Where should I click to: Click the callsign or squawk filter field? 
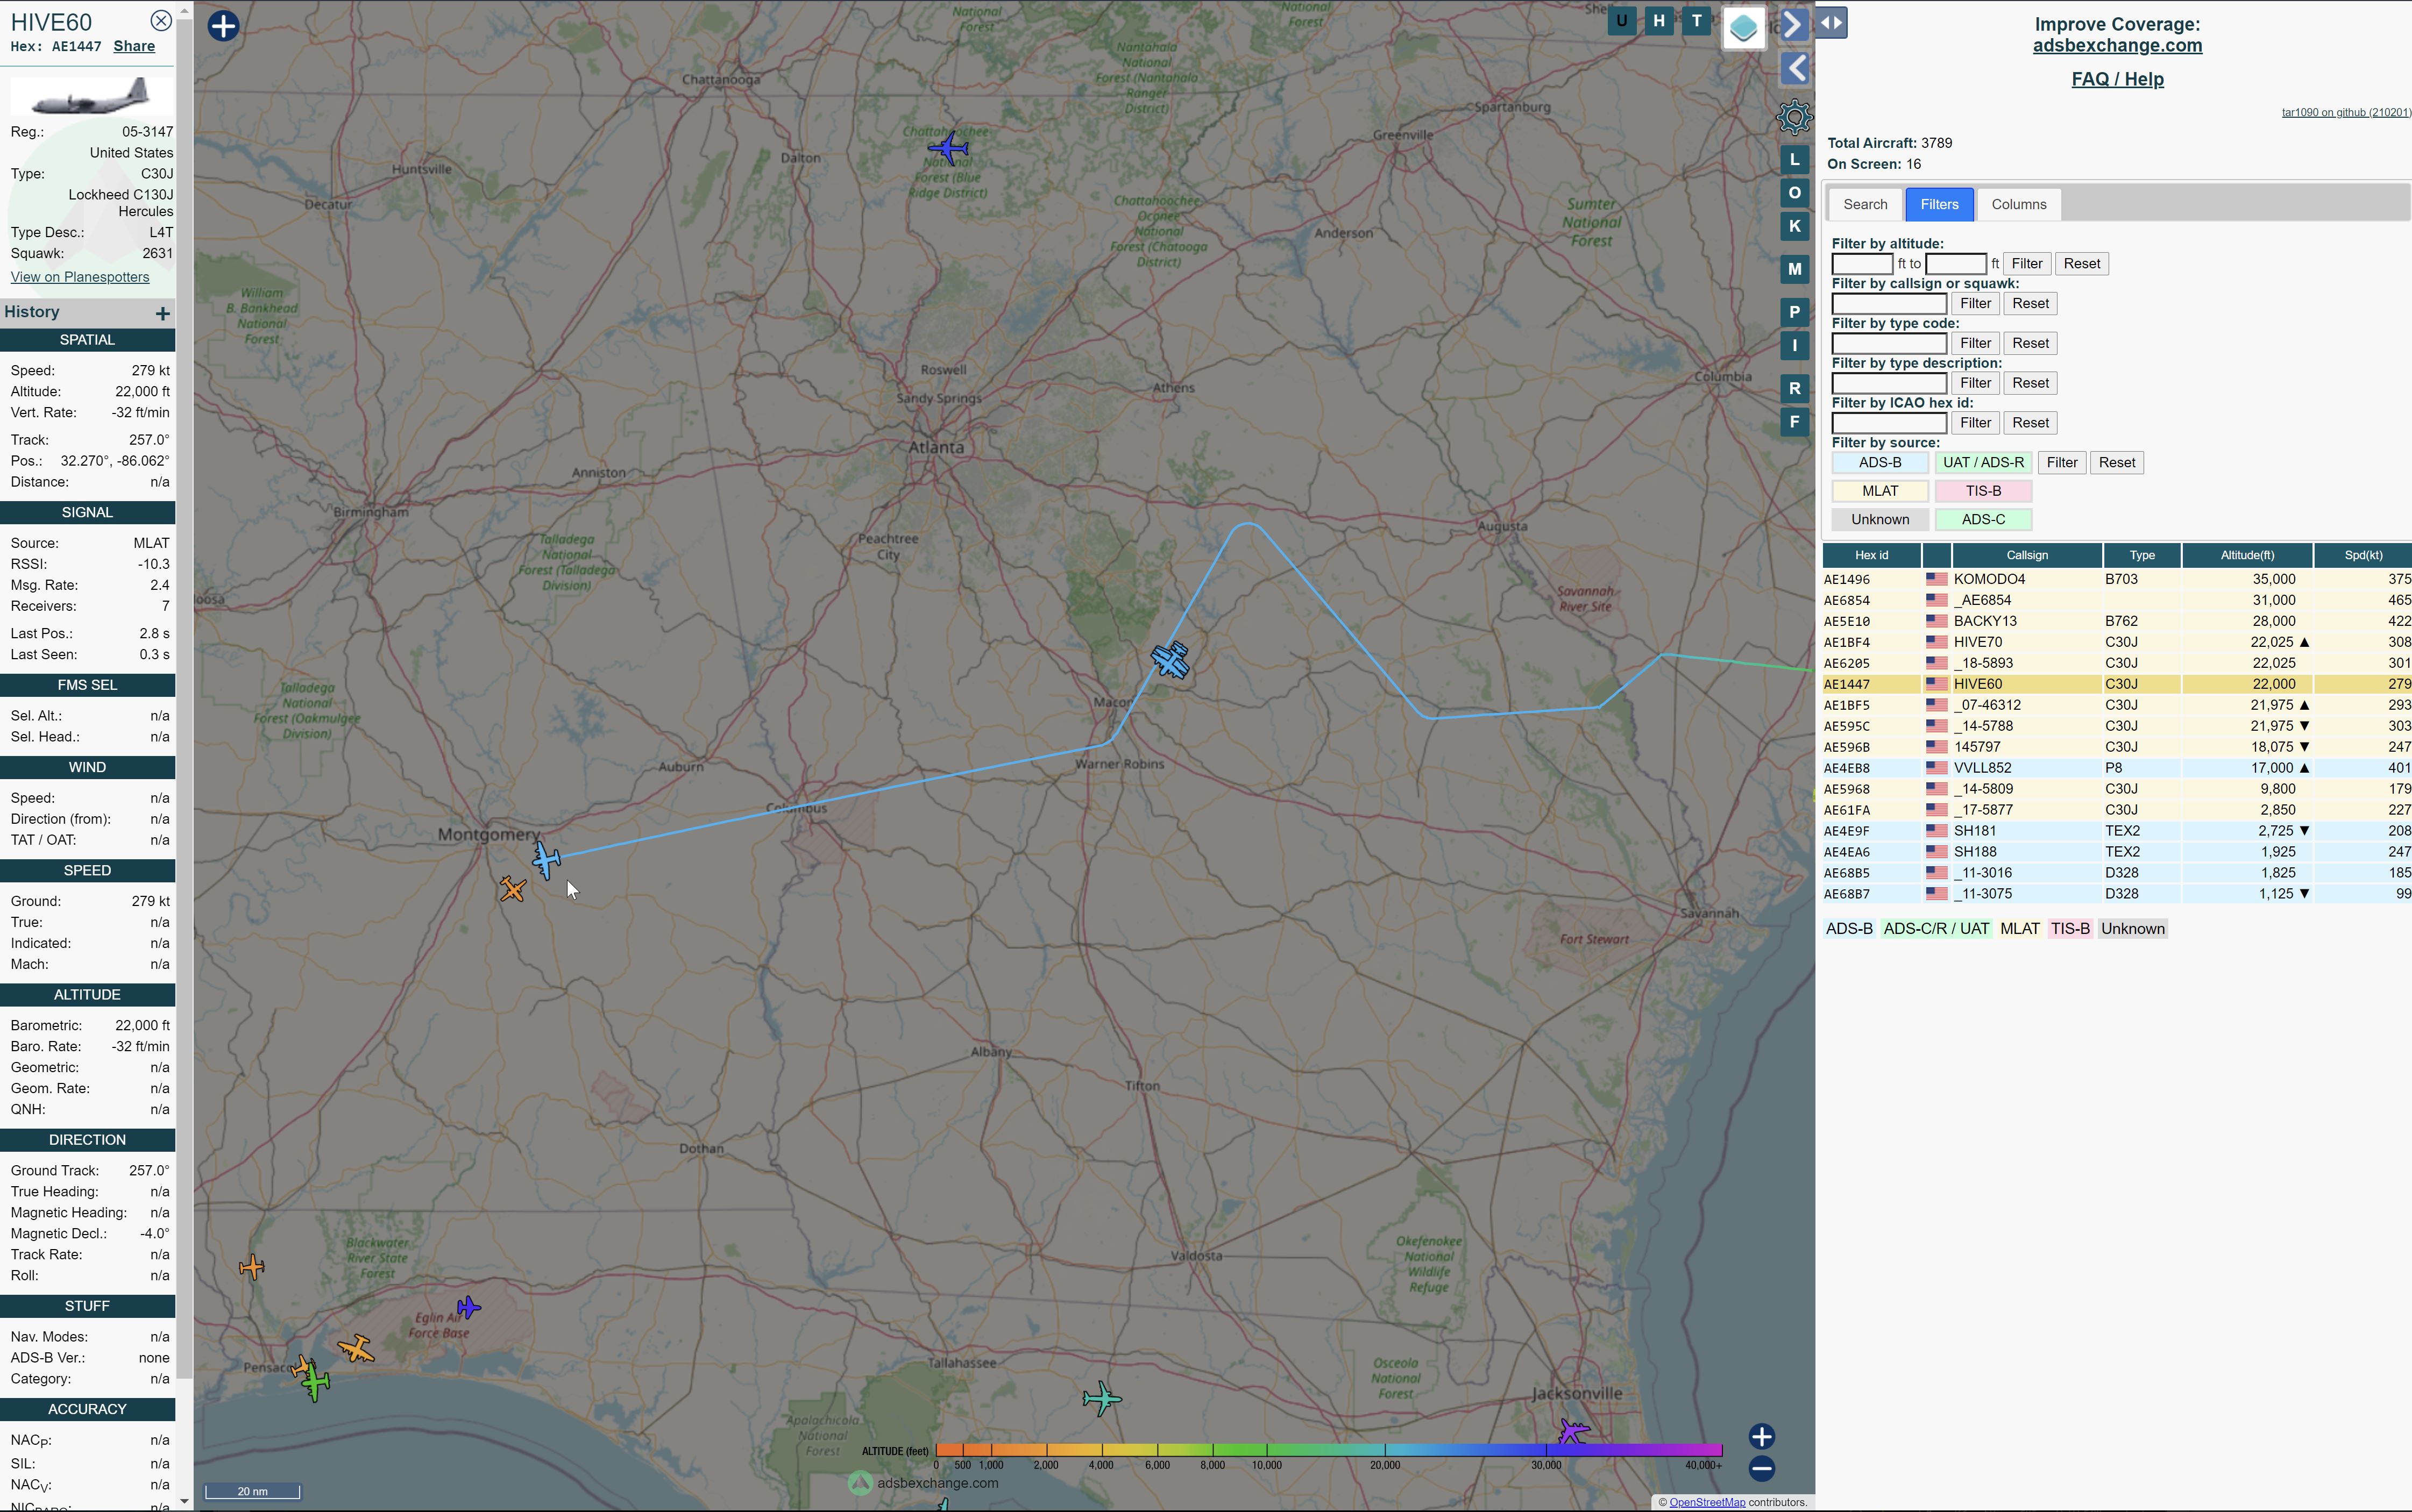tap(1889, 304)
